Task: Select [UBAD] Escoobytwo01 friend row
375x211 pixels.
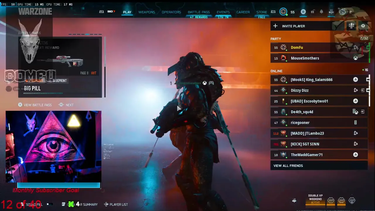Action: 319,101
